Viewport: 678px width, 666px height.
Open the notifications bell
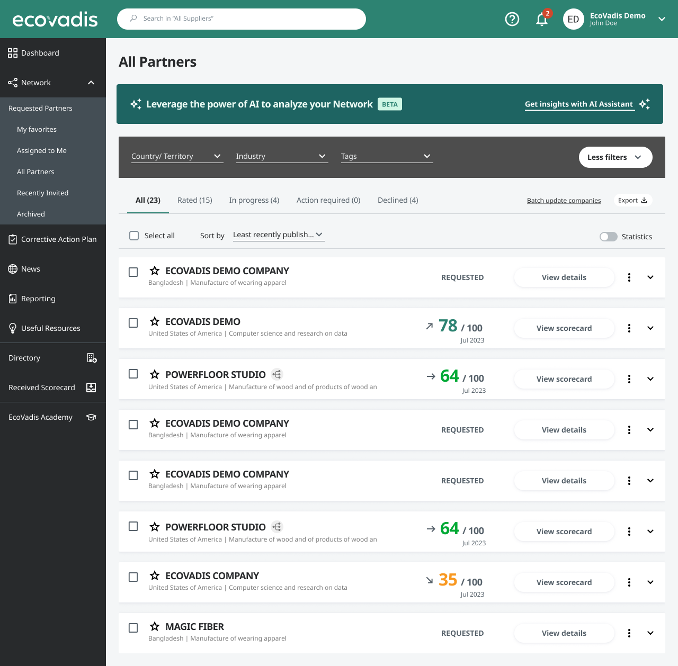point(542,20)
